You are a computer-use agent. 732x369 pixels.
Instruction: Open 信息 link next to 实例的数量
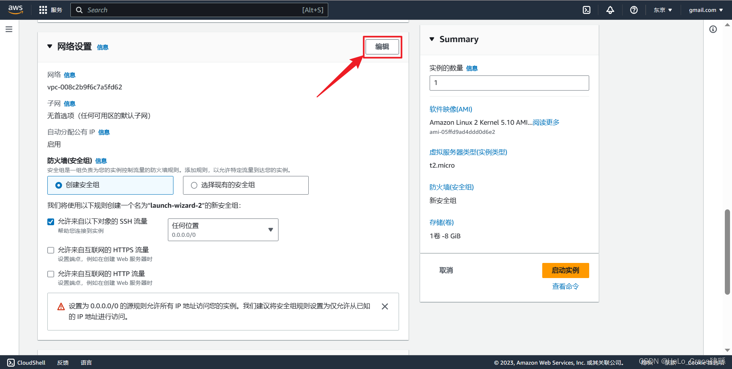click(x=472, y=68)
